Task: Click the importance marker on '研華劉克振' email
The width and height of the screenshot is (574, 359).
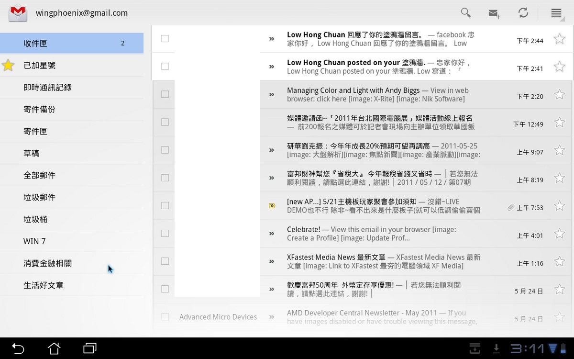Action: [x=272, y=150]
